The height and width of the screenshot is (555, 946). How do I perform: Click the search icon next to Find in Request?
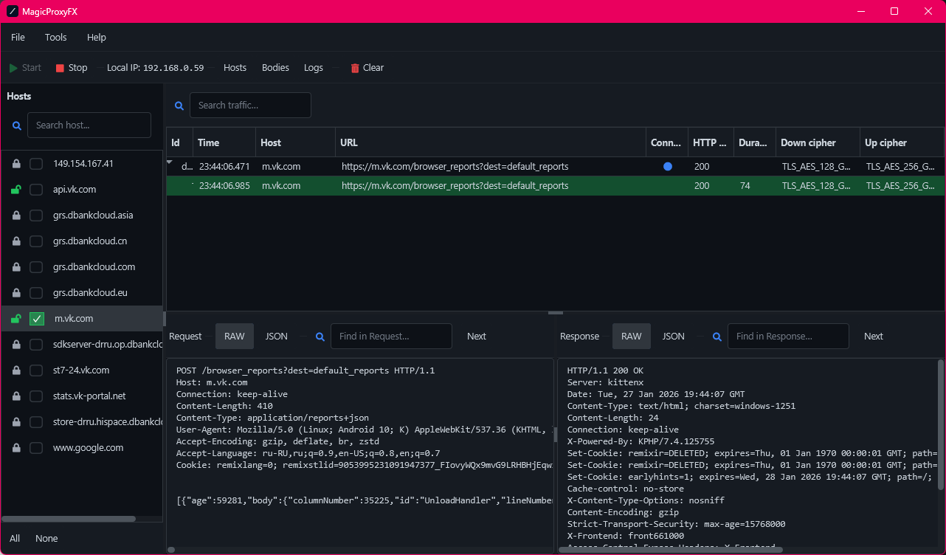coord(320,337)
